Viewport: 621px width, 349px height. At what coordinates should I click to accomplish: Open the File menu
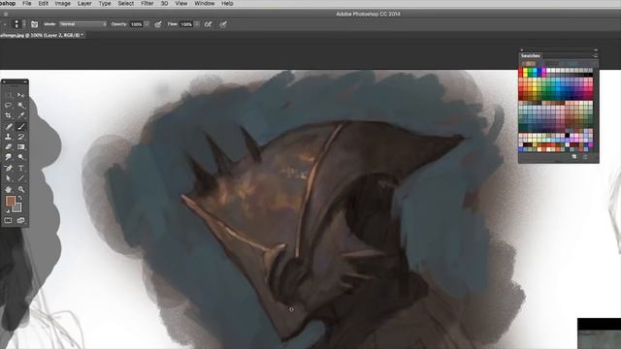27,3
